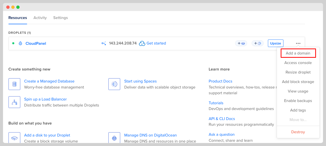Image resolution: width=326 pixels, height=146 pixels.
Task: Click the Managed Database icon
Action: pyautogui.click(x=14, y=84)
